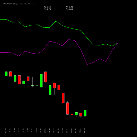Screen dimensions: 137x137
Task: Click the close value 'C: 8.15'
Action: click(47, 7)
